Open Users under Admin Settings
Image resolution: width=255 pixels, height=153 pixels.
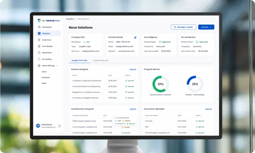coord(44,72)
